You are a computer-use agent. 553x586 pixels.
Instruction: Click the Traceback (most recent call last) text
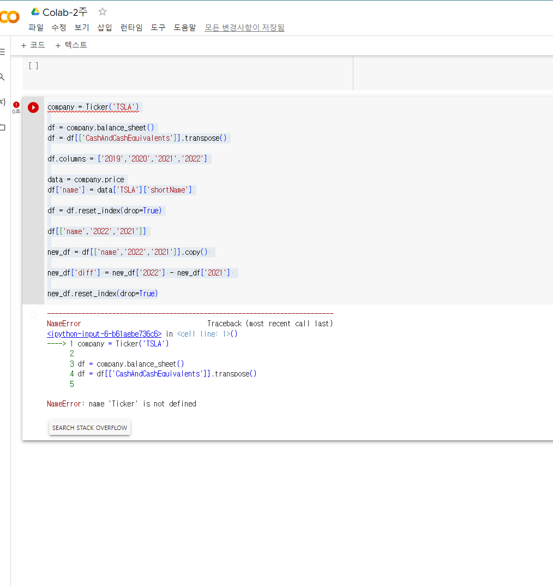pyautogui.click(x=270, y=324)
